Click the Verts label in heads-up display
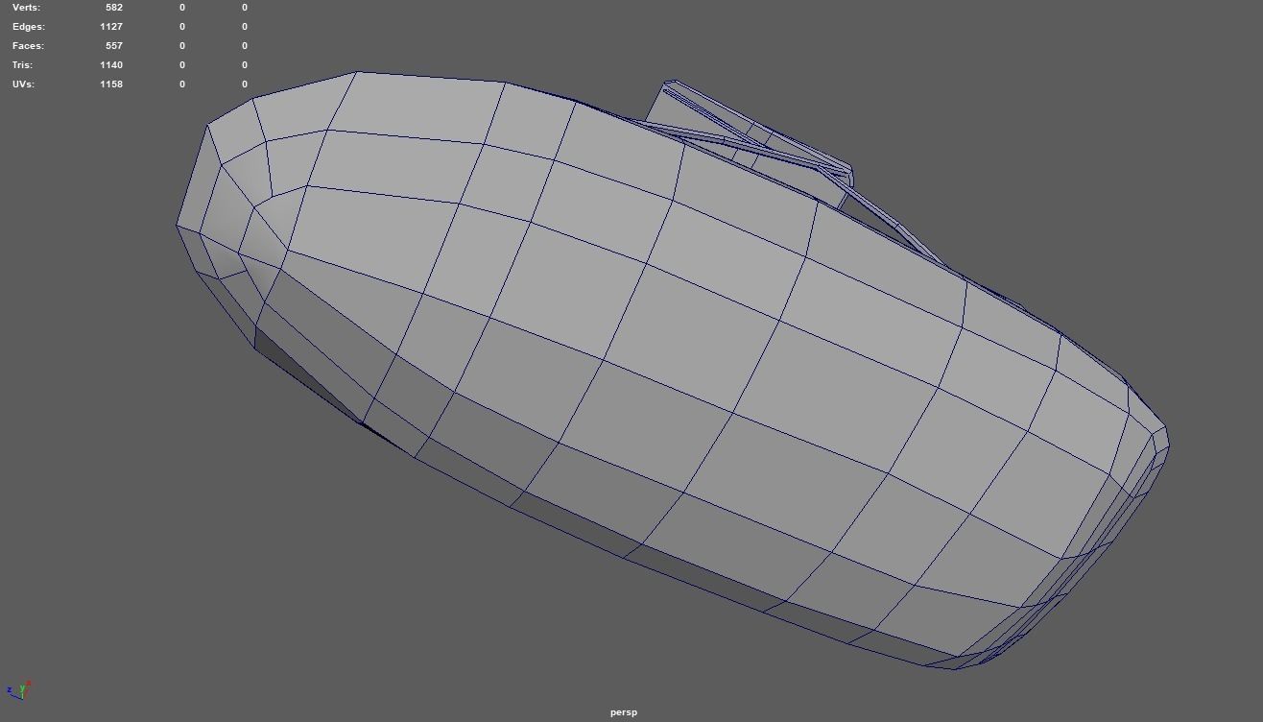Image resolution: width=1263 pixels, height=722 pixels. point(26,8)
